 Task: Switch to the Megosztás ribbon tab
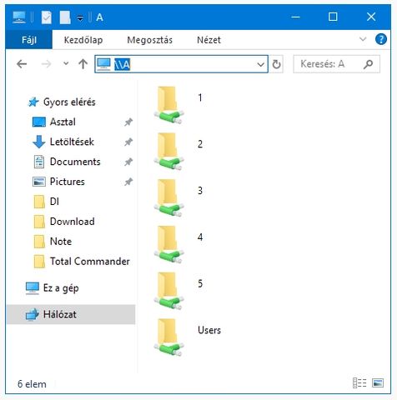(x=149, y=40)
